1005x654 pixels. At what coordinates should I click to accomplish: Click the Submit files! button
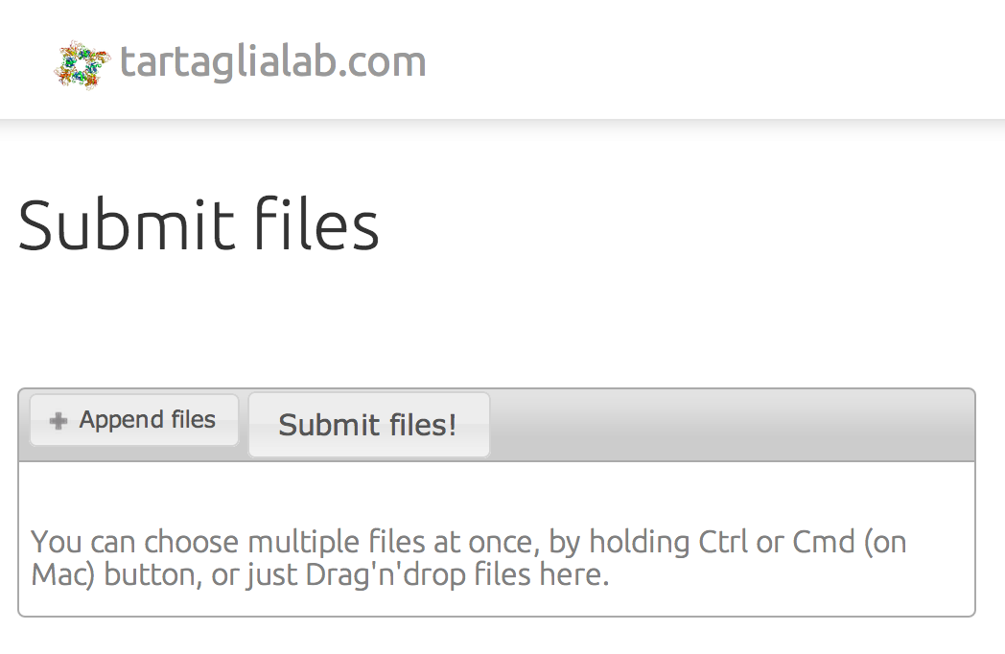click(368, 425)
